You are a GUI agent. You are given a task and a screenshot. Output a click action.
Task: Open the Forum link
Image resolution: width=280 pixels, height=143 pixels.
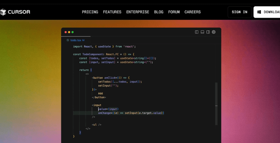tap(174, 12)
